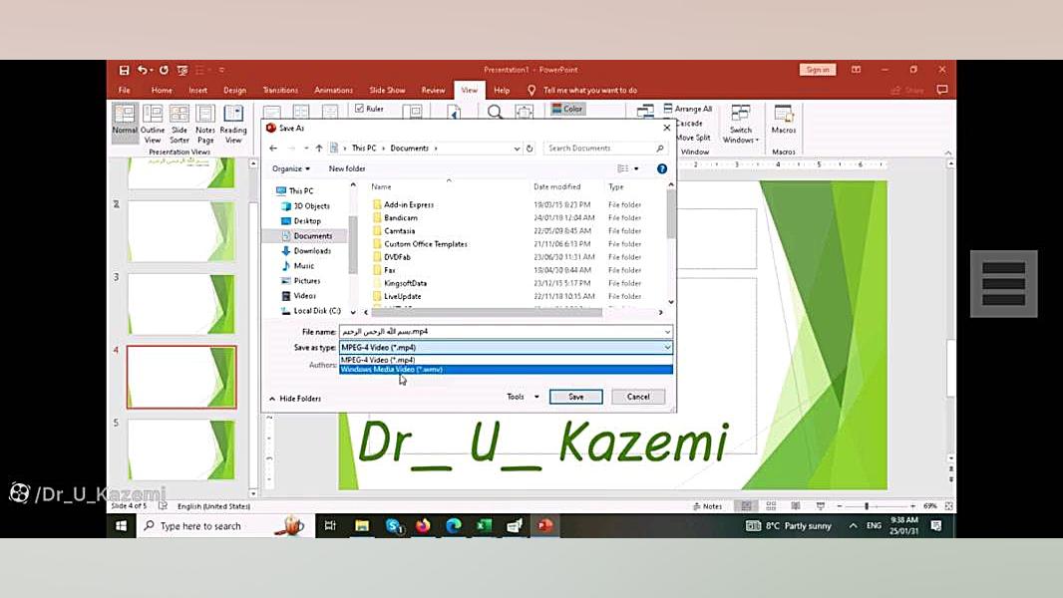Open the Switch Windows dropdown
This screenshot has width=1063, height=598.
(740, 124)
